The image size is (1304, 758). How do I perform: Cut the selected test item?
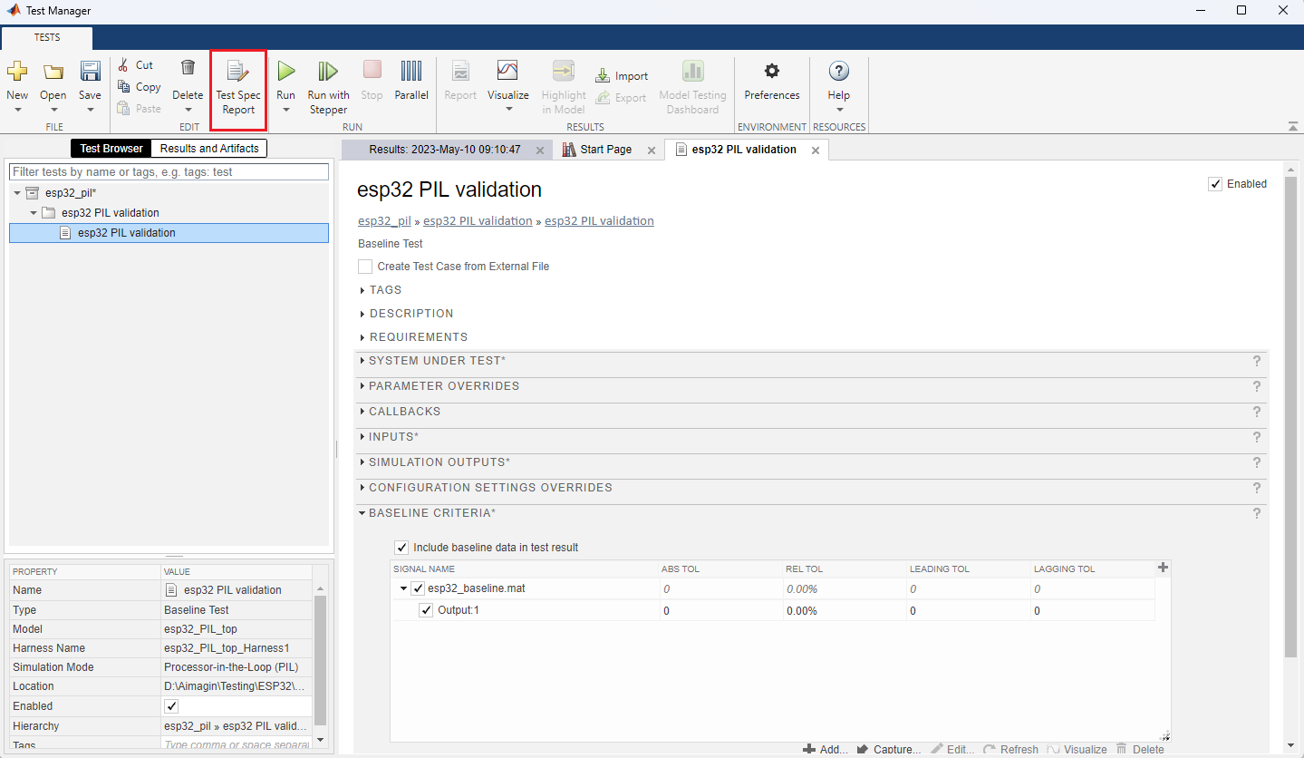click(x=135, y=65)
